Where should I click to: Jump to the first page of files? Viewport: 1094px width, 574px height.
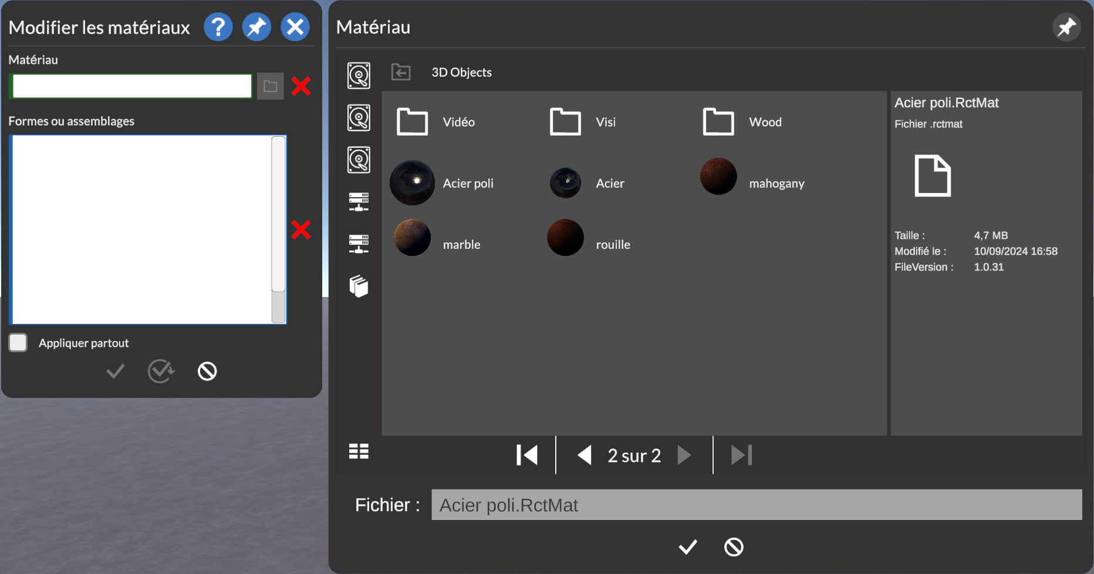pyautogui.click(x=526, y=455)
